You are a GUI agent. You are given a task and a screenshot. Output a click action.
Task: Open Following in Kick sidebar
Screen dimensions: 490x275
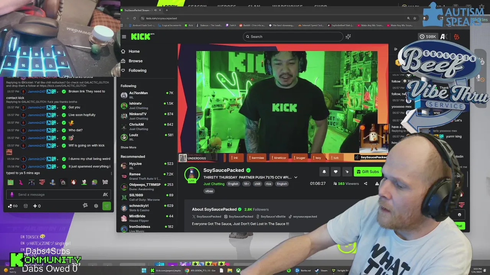(134, 70)
